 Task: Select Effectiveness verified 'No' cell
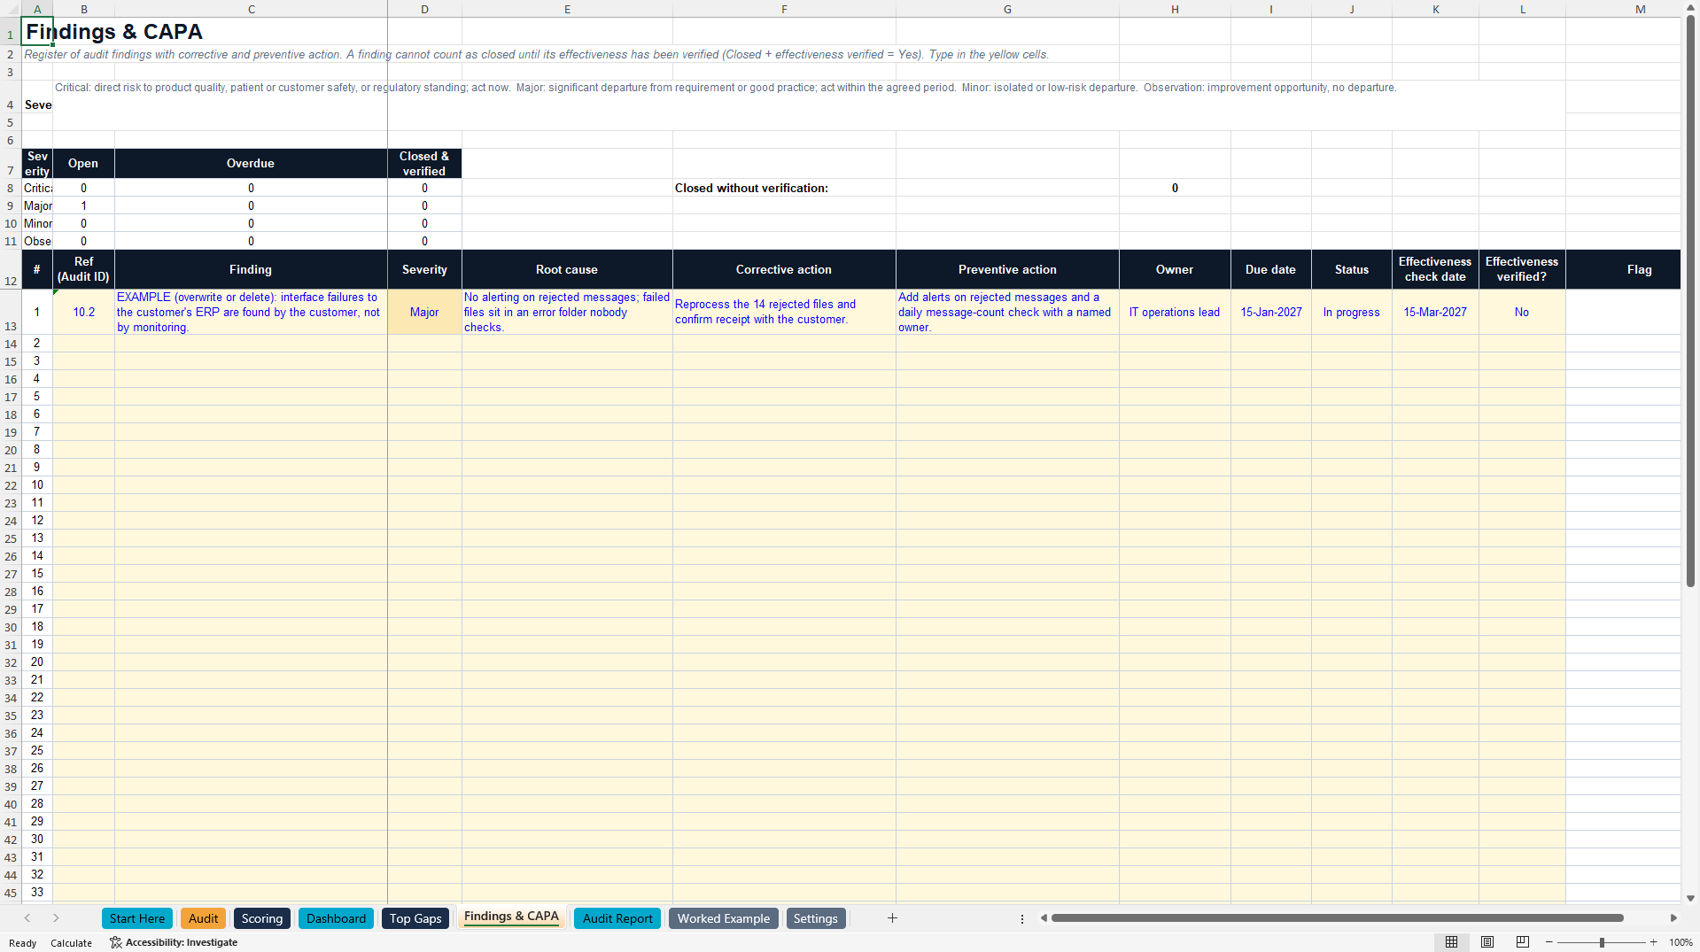coord(1522,312)
